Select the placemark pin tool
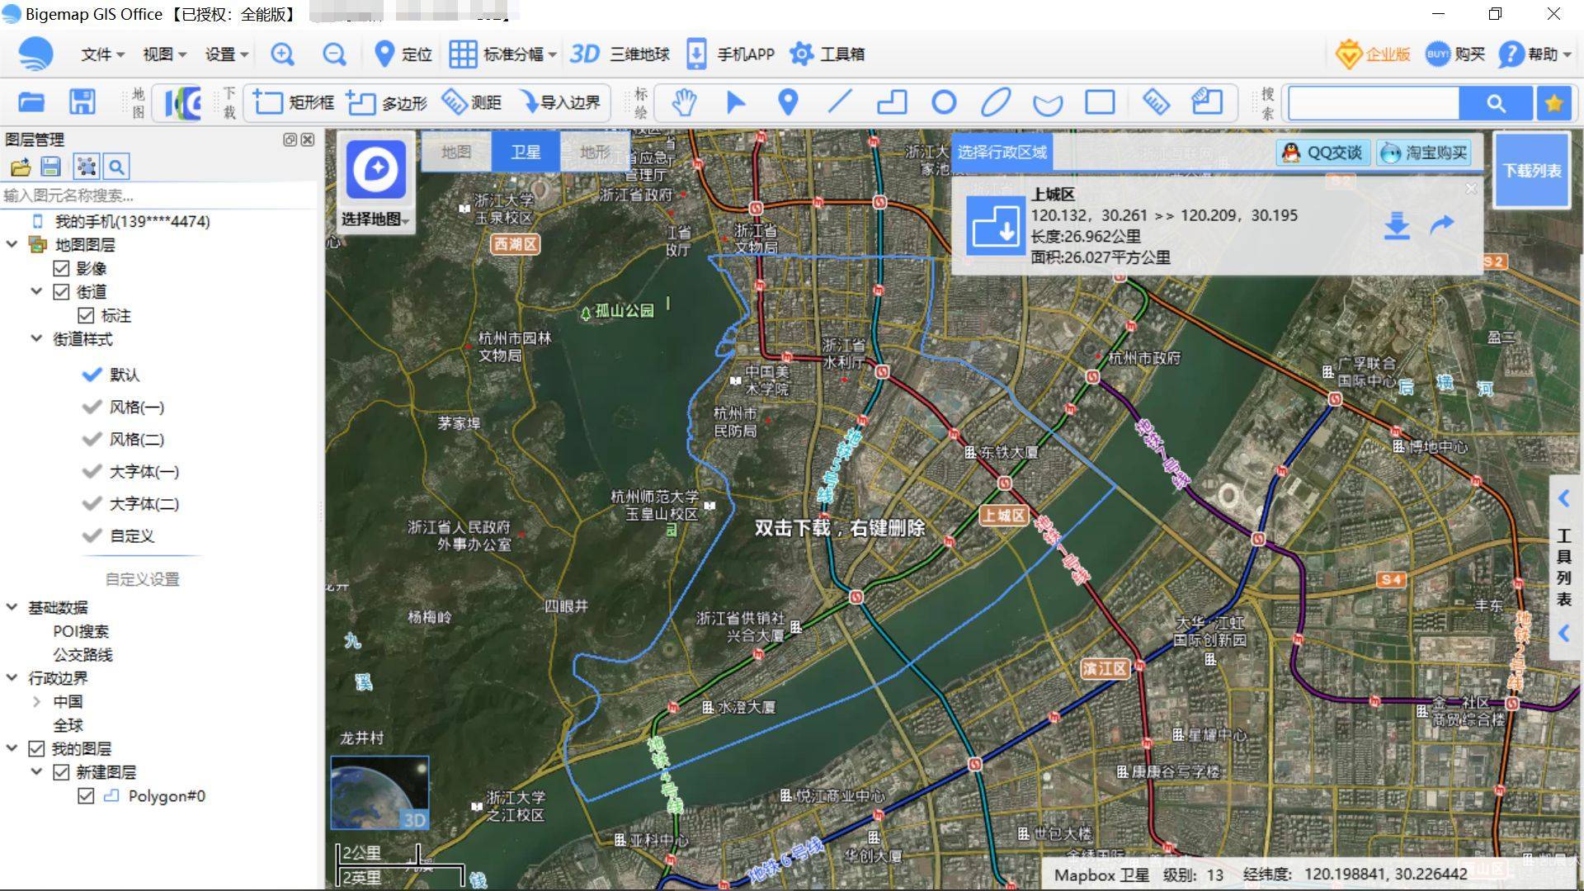The width and height of the screenshot is (1584, 891). point(788,102)
